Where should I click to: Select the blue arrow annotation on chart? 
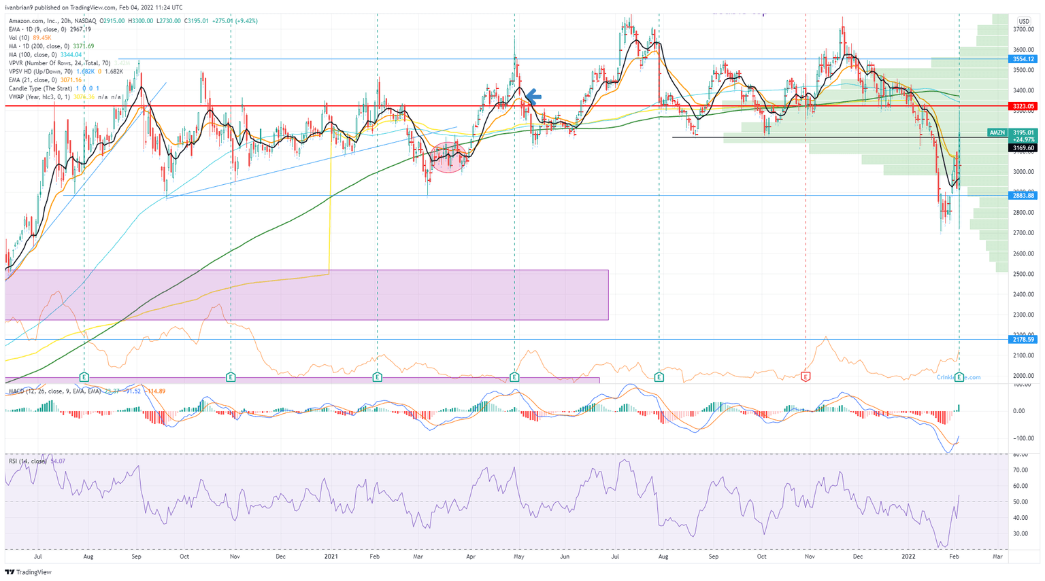pos(533,96)
